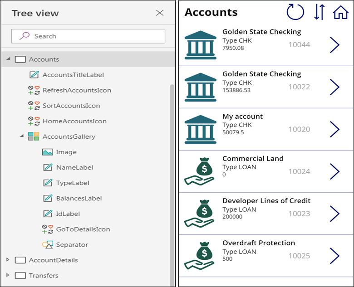Open details for Commercial Land account
The height and width of the screenshot is (287, 354).
pyautogui.click(x=334, y=171)
